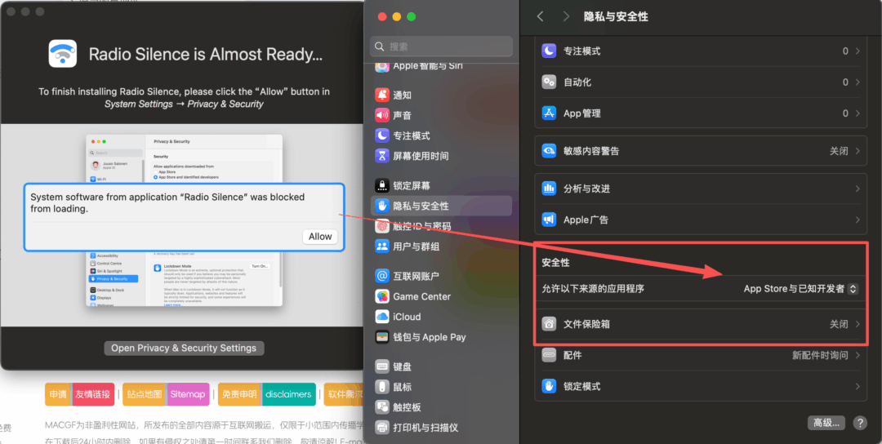Click the 自动化 gears icon
Screen dimensions: 882x444
549,82
